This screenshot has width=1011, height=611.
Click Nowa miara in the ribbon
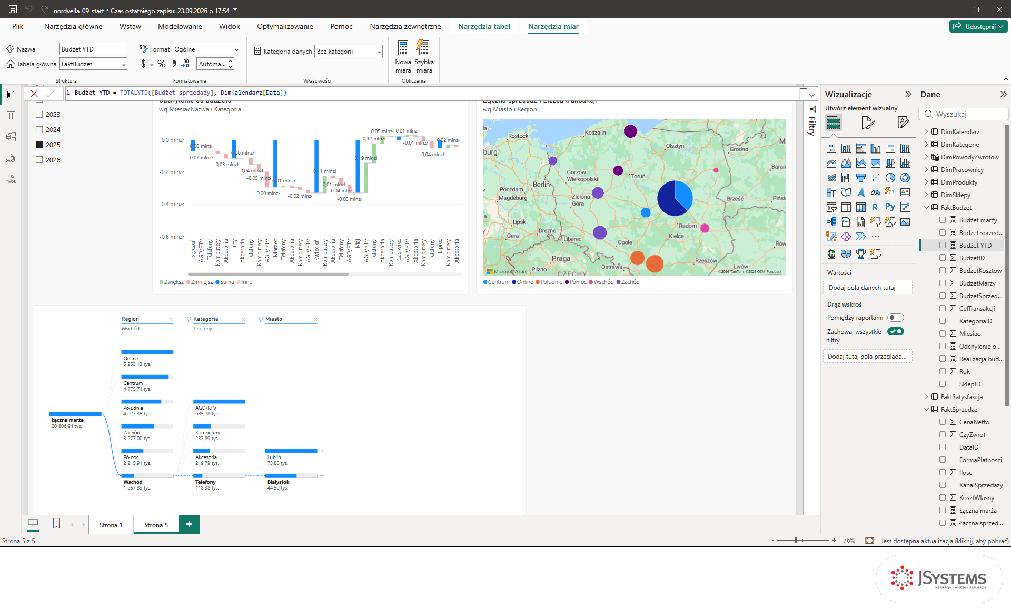tap(403, 57)
